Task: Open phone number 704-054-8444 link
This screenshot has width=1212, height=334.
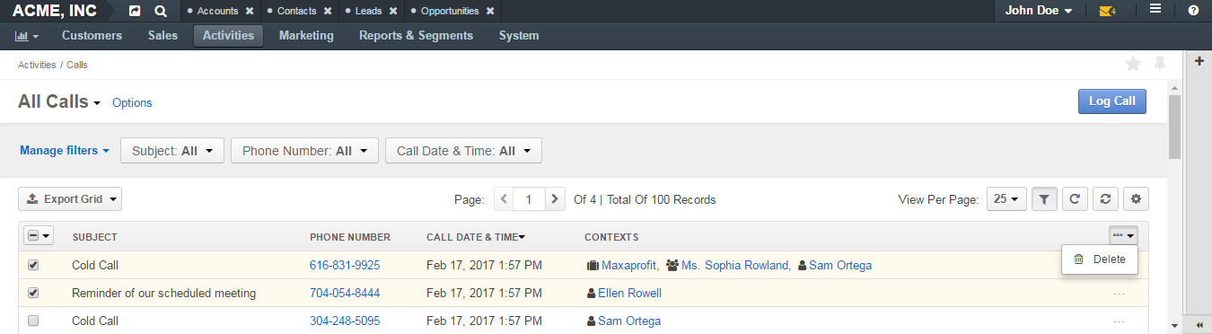Action: click(x=345, y=293)
